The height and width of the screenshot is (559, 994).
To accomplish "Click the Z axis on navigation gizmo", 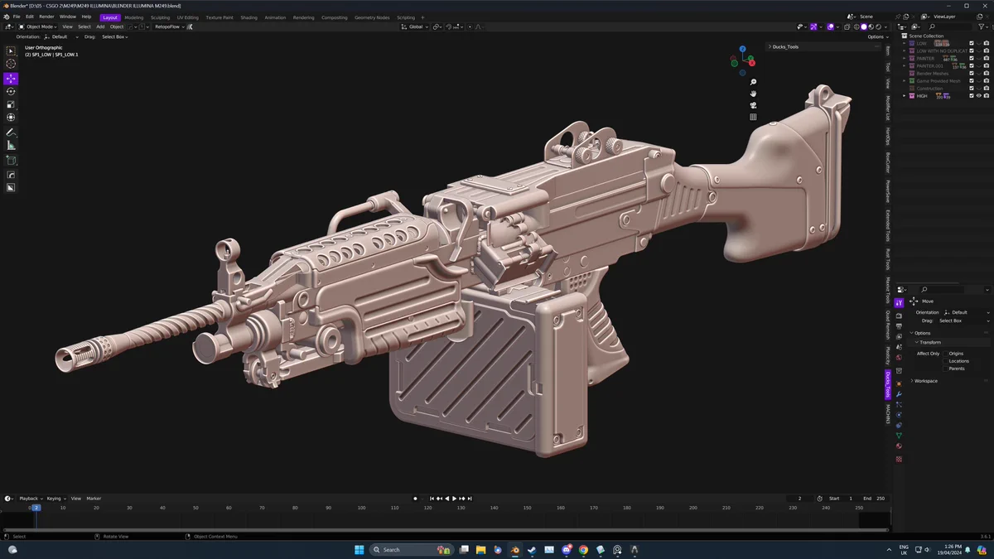I will click(x=743, y=49).
